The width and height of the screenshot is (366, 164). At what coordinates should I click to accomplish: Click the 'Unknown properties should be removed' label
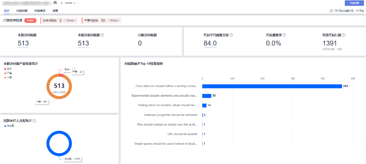point(171,115)
